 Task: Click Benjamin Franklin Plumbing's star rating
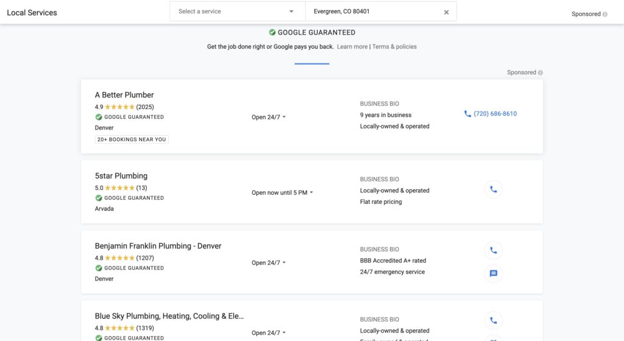[x=119, y=258]
